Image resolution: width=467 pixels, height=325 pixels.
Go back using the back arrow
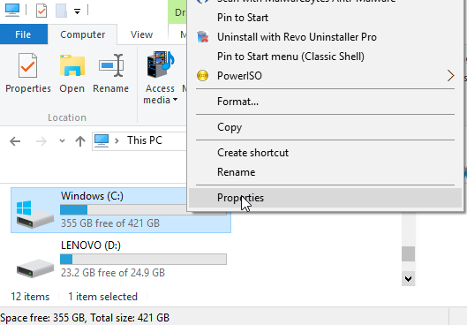(15, 141)
